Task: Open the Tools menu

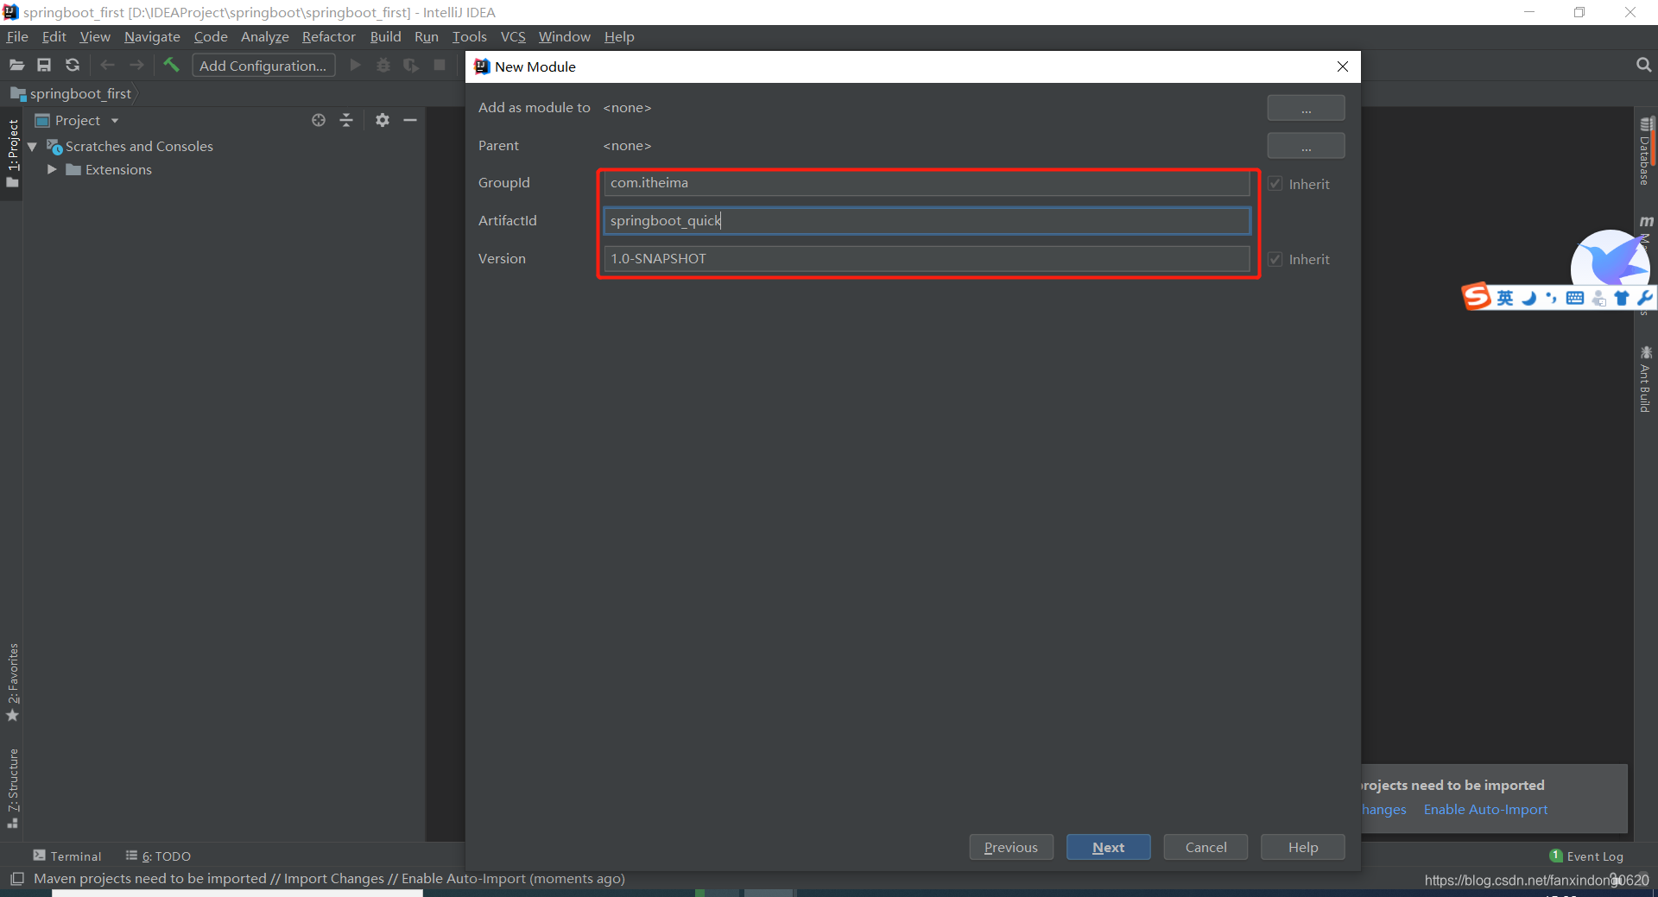Action: (469, 37)
